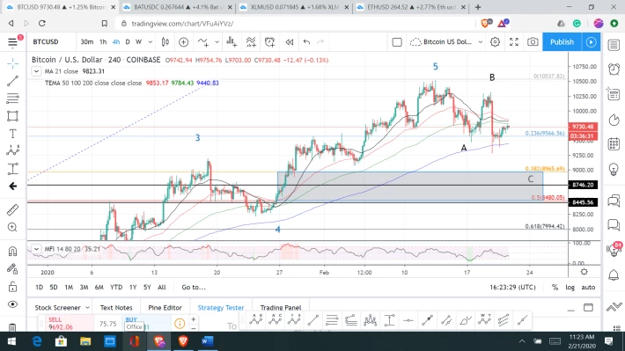Minimize the bottom panel
Screen dimensions: 625x351
(x=570, y=309)
